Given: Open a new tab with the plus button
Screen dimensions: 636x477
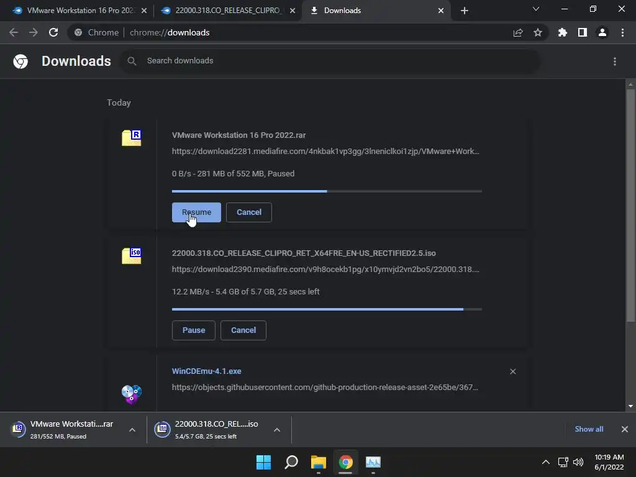Looking at the screenshot, I should pyautogui.click(x=465, y=11).
